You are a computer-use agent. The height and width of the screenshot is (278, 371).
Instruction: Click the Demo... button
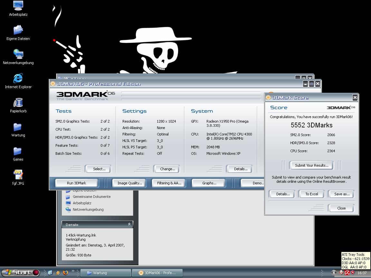(x=253, y=183)
